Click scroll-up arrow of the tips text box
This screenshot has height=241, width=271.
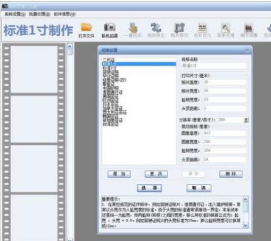click(245, 199)
